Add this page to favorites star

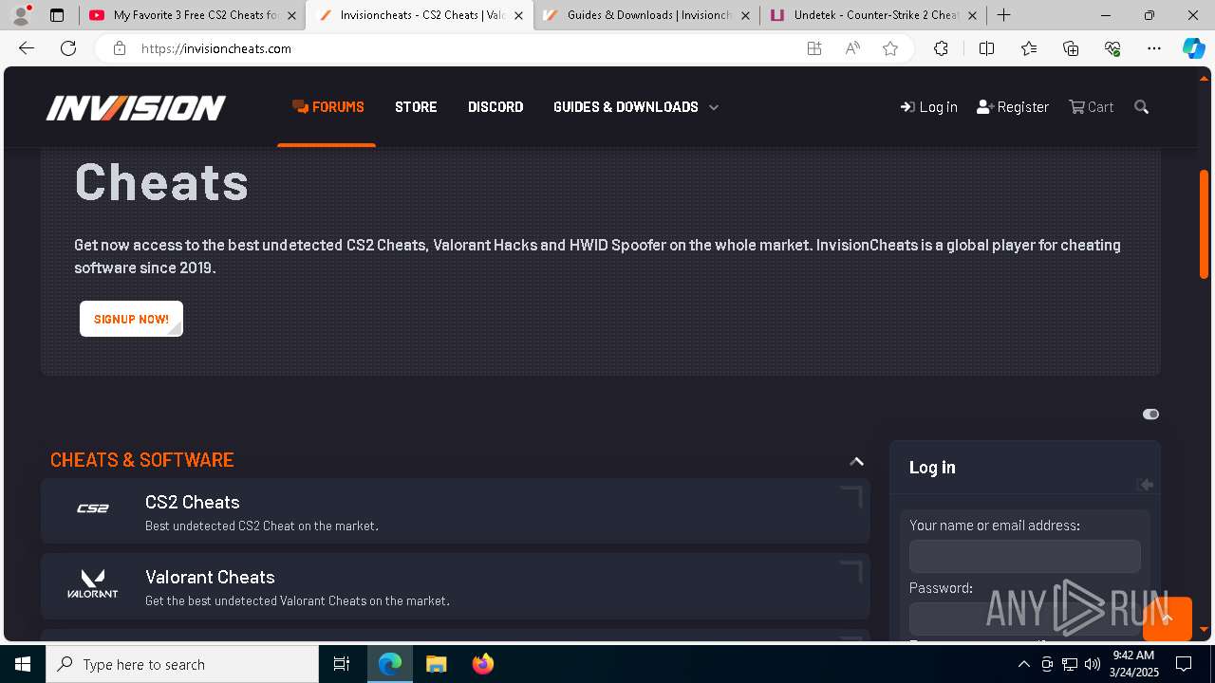pos(890,48)
